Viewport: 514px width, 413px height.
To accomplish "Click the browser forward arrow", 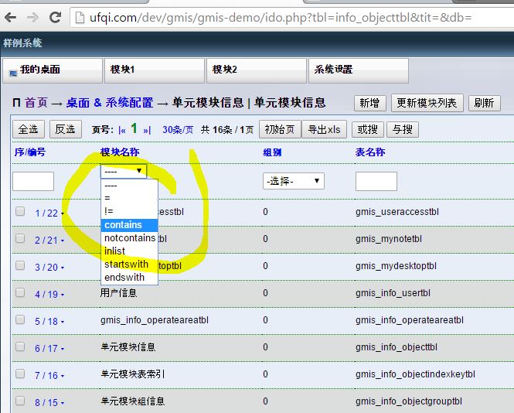I will click(32, 16).
